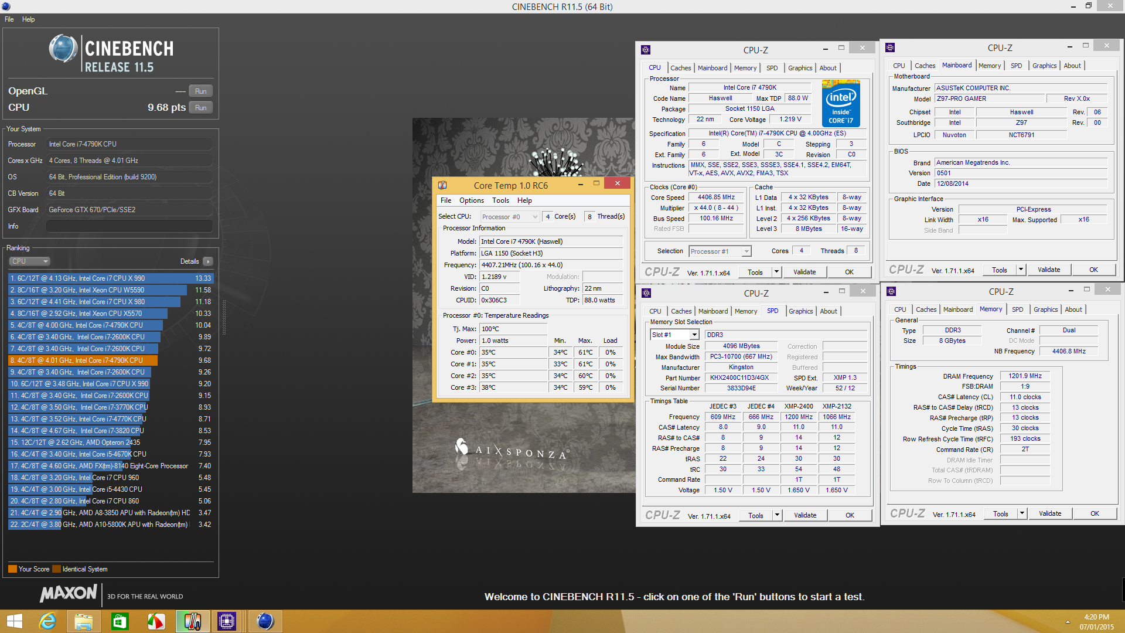Expand the Ranking CPU dropdown

click(29, 261)
